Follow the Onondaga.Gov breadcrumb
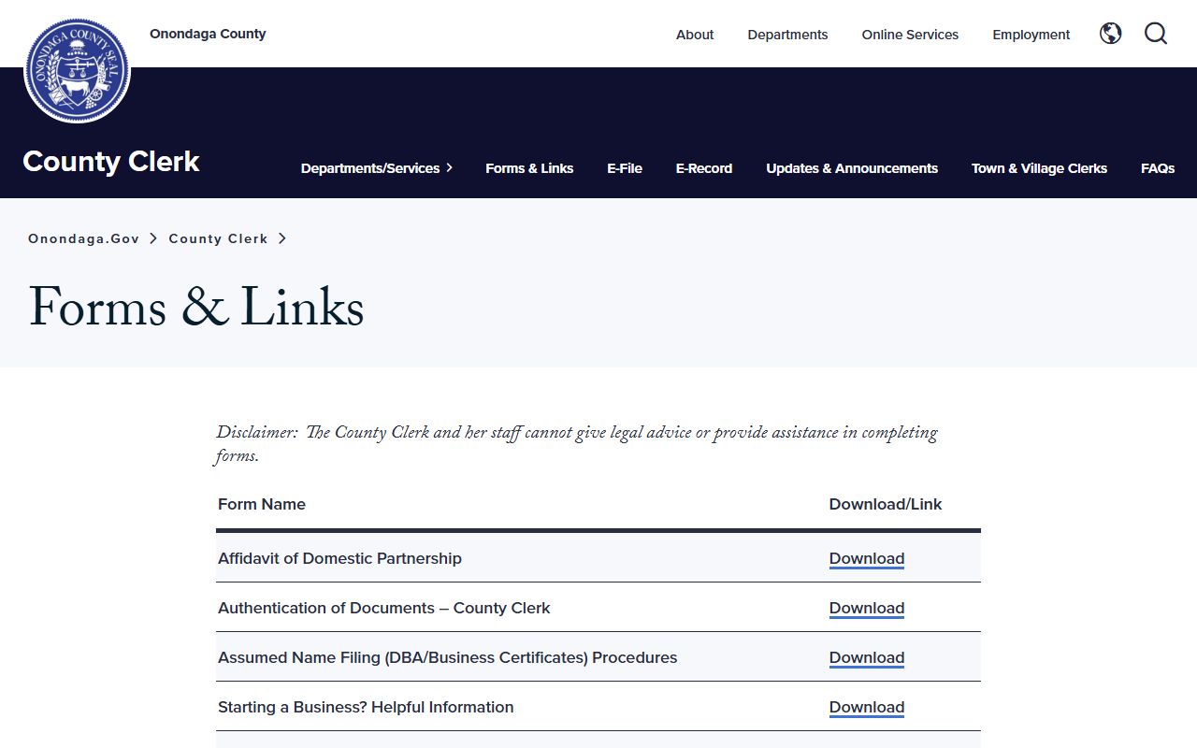The width and height of the screenshot is (1197, 748). (x=84, y=238)
